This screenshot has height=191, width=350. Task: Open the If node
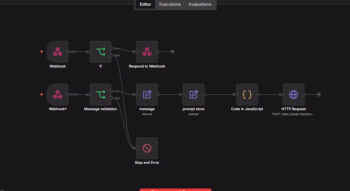(x=101, y=52)
